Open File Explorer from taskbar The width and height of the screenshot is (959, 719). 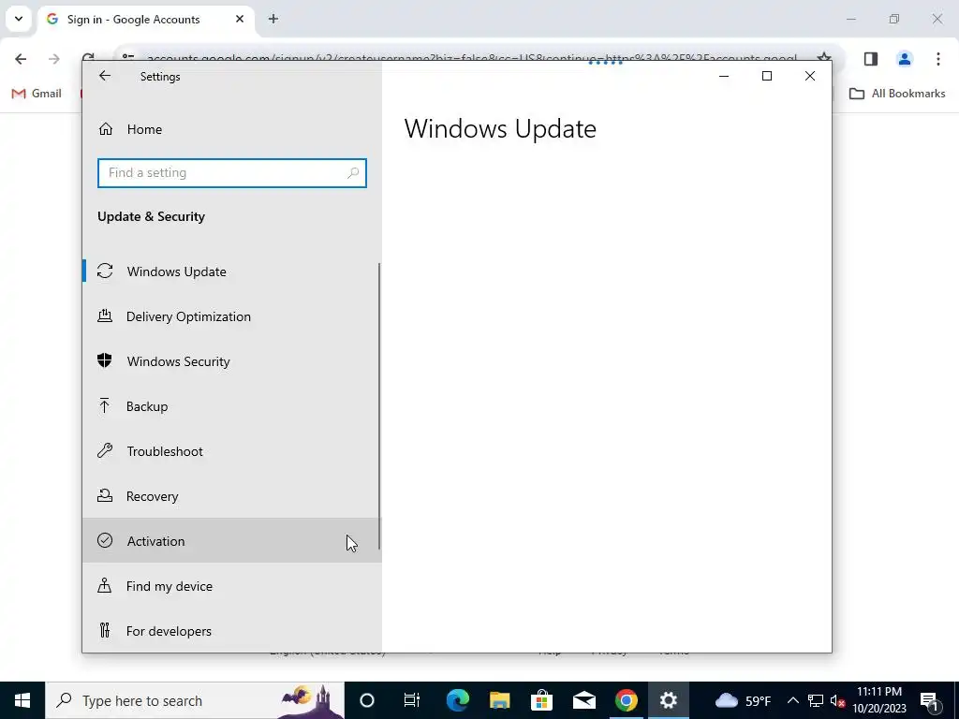coord(500,700)
